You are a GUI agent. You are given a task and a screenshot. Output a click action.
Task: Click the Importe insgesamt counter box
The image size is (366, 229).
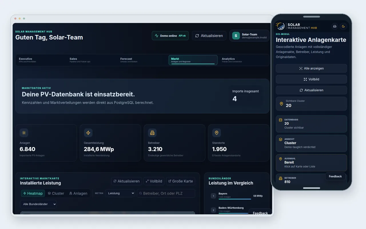pyautogui.click(x=246, y=96)
